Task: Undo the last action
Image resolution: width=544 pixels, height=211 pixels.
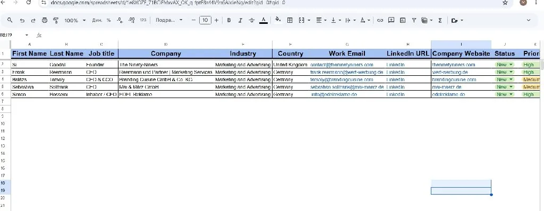Action: pyautogui.click(x=22, y=21)
